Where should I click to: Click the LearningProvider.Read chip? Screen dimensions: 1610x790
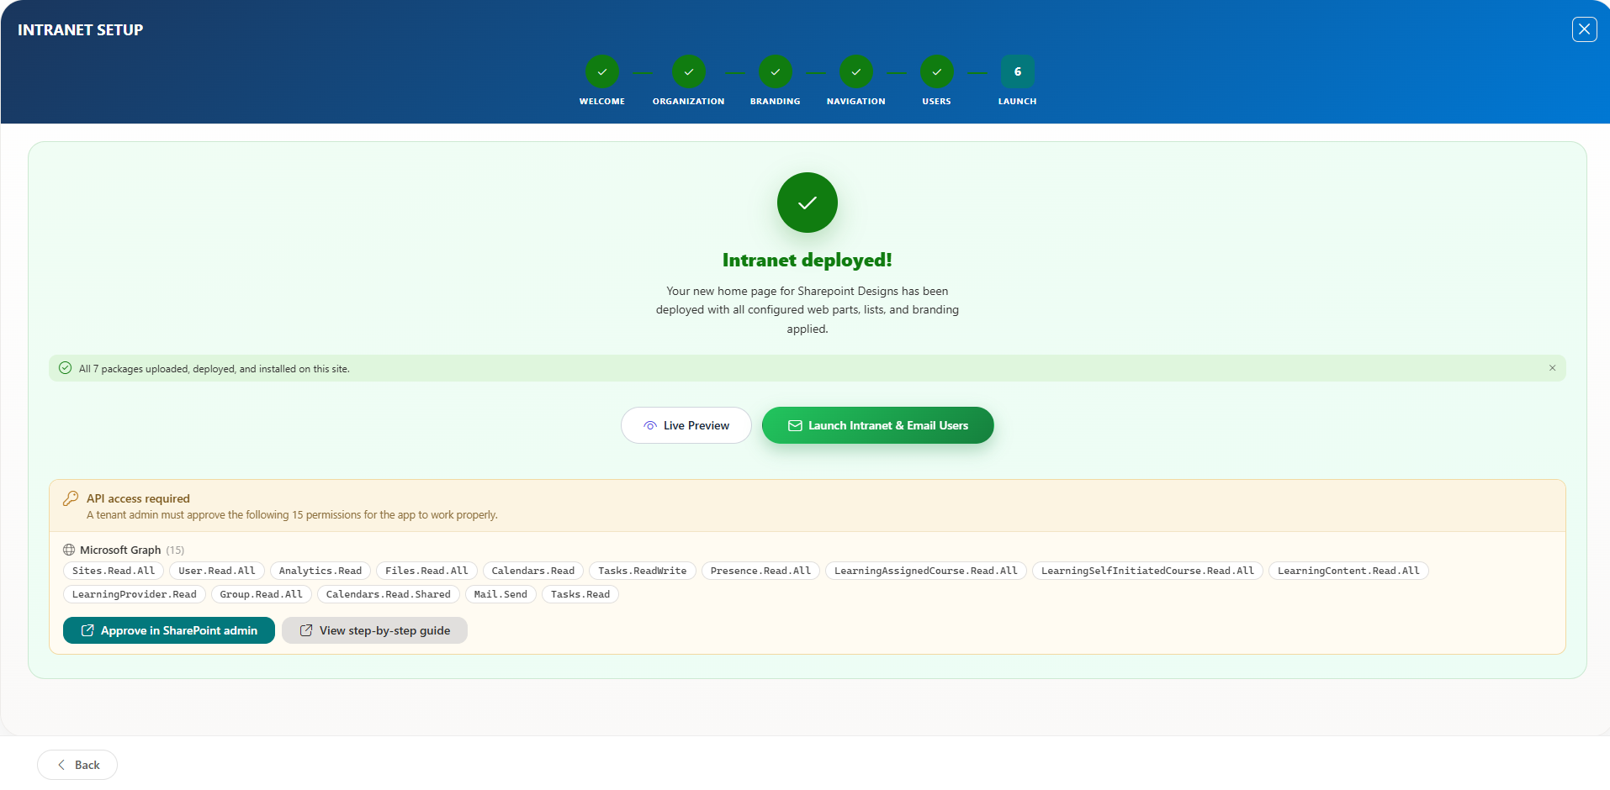(135, 594)
